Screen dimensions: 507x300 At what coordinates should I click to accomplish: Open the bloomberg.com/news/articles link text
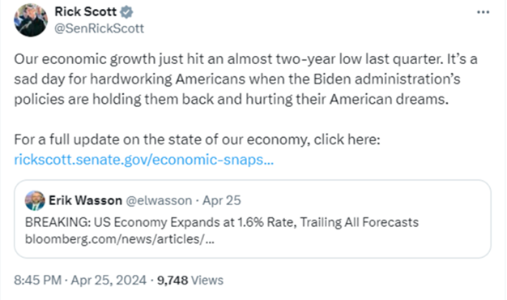pos(120,239)
